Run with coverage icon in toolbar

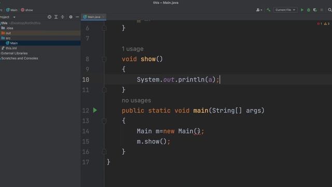(x=315, y=10)
